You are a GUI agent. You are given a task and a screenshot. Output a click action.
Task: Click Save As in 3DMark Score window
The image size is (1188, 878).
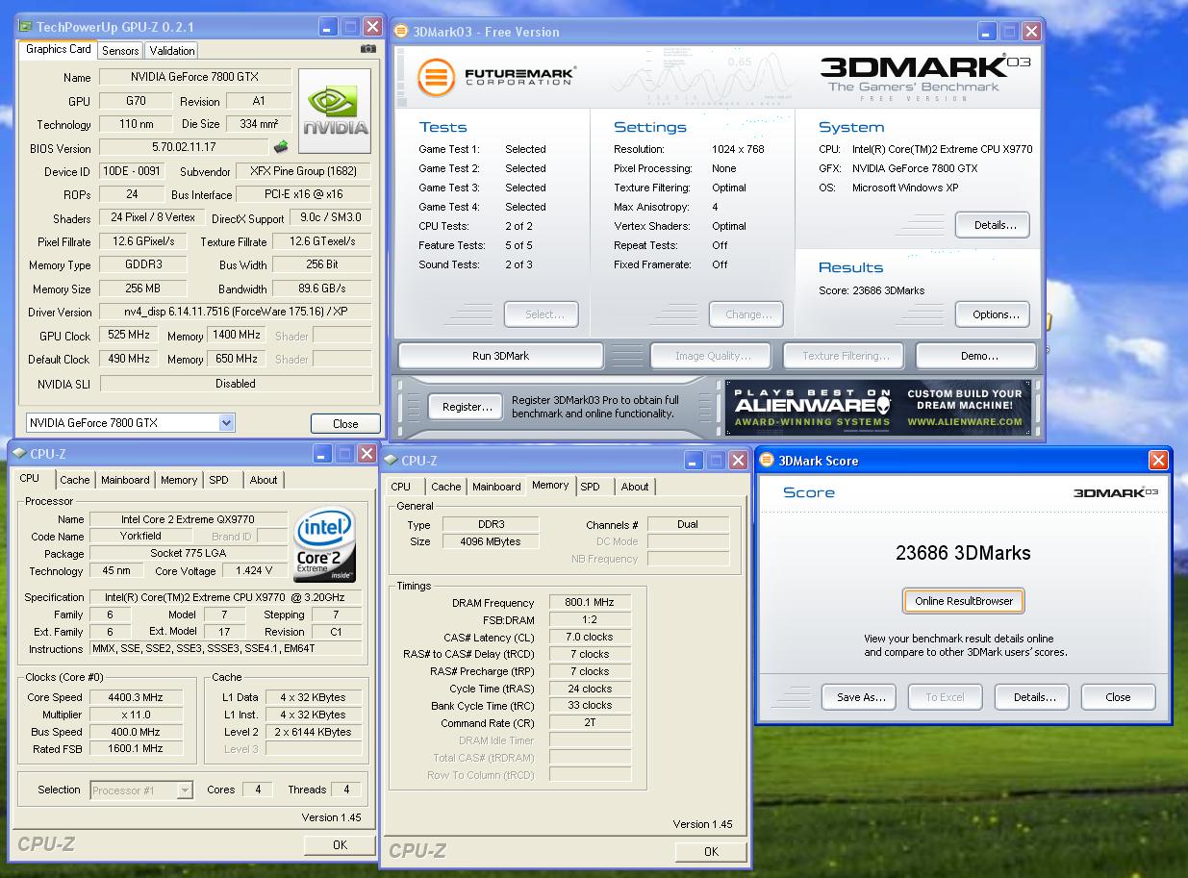(859, 697)
